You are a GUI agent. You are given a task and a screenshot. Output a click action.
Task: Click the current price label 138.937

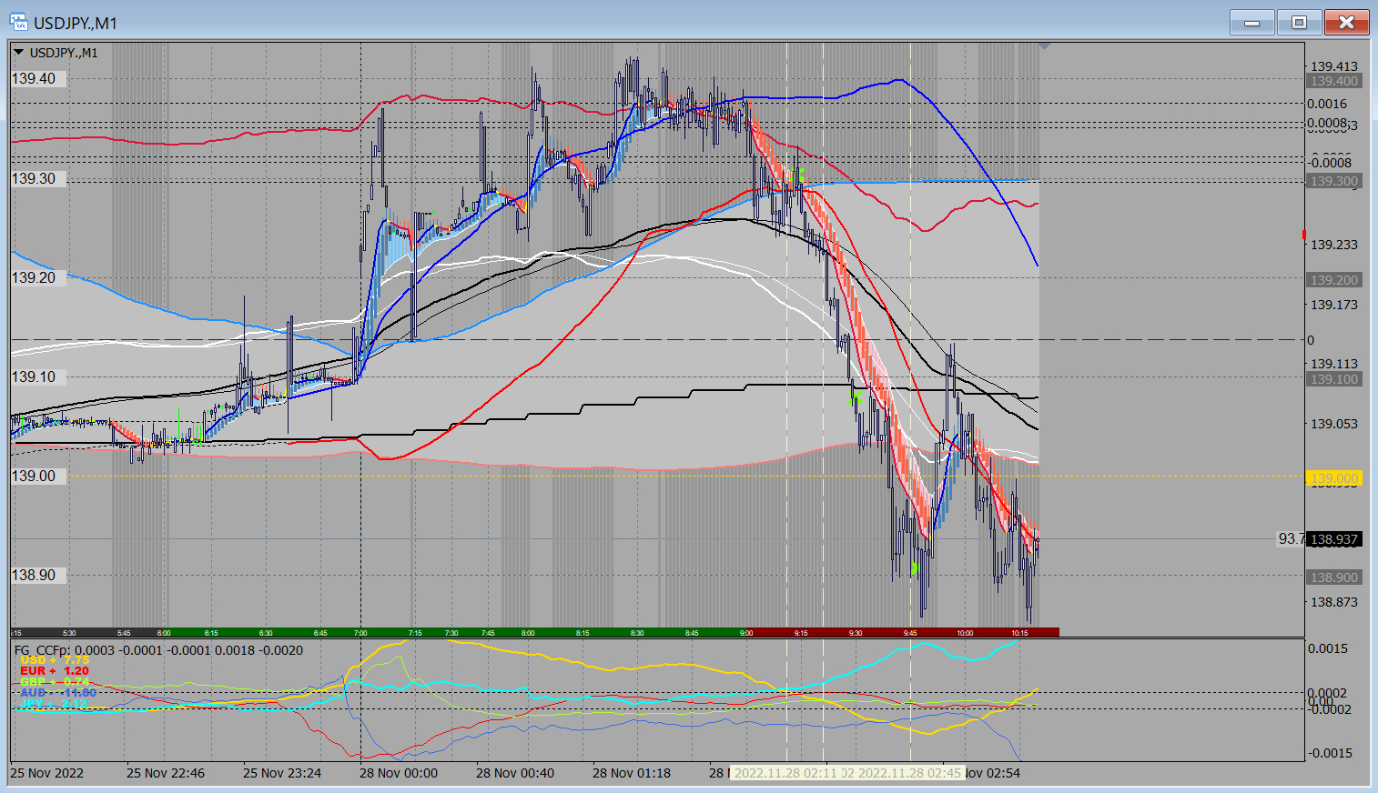pos(1334,539)
